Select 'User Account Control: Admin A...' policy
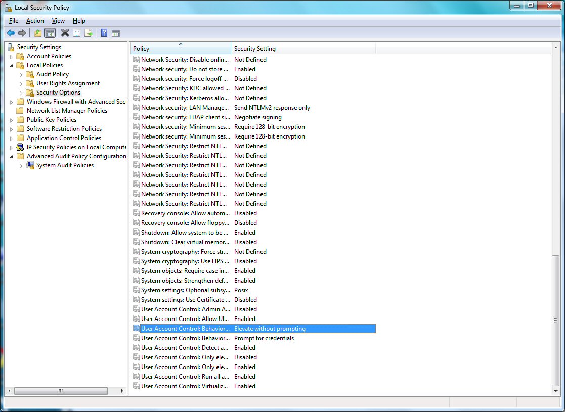 point(254,309)
